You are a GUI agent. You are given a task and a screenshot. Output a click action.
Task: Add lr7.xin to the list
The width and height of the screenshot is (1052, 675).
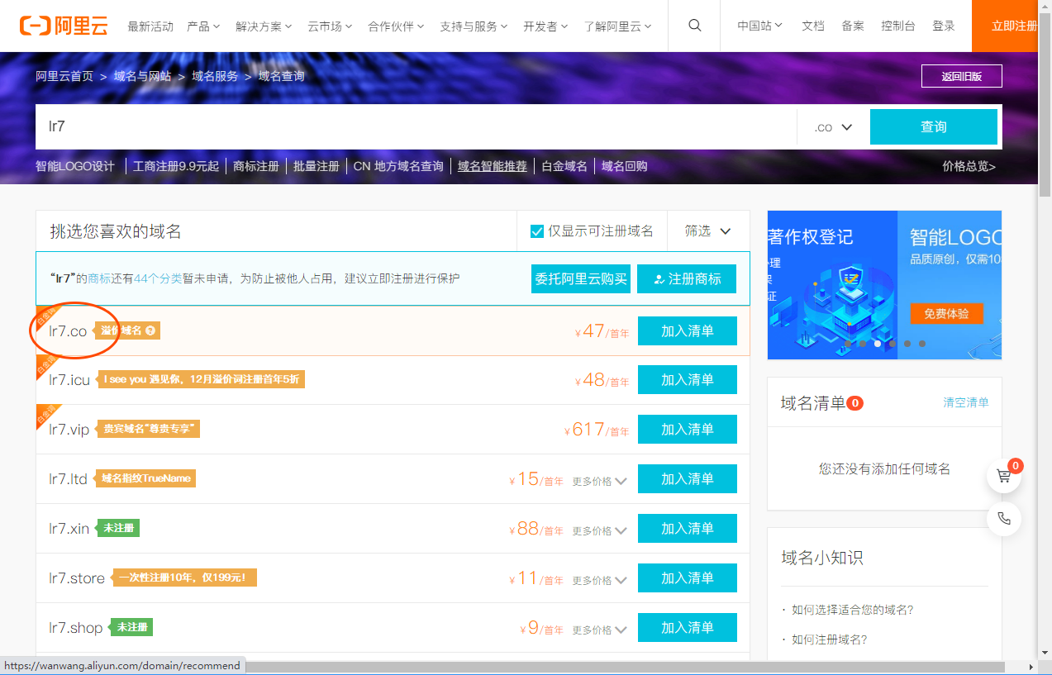pos(687,529)
